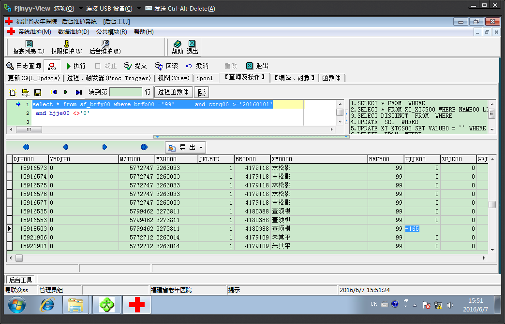Viewport: 505px width, 324px height.
Task: Open the 系统维护(M) menu
Action: pyautogui.click(x=34, y=32)
